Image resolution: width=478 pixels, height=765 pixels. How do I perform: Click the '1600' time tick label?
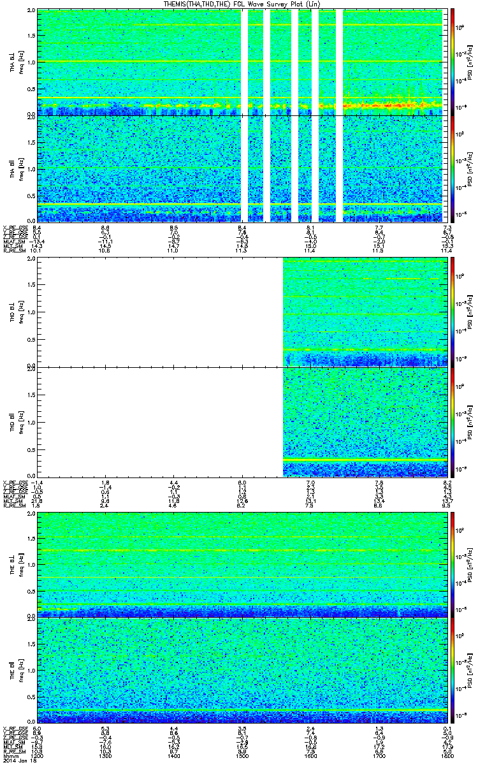point(310,756)
